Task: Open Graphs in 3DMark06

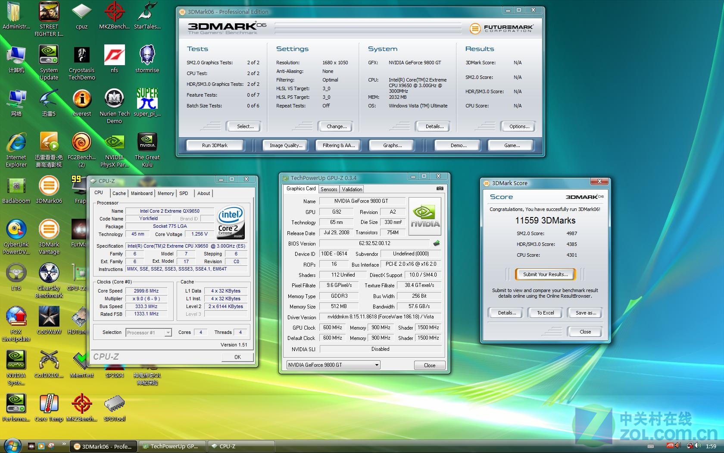Action: [x=392, y=145]
